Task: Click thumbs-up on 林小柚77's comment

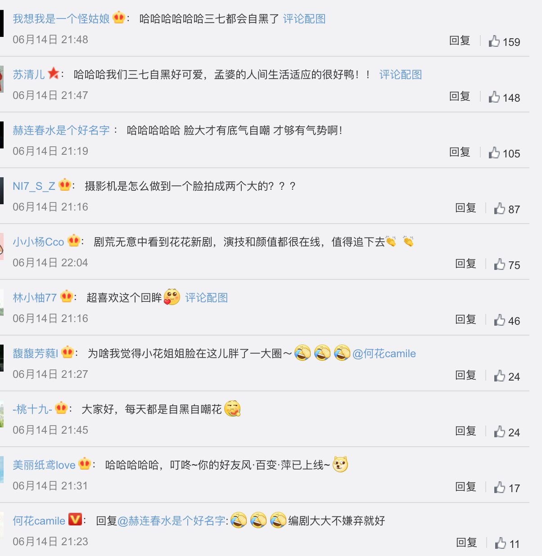Action: coord(500,320)
